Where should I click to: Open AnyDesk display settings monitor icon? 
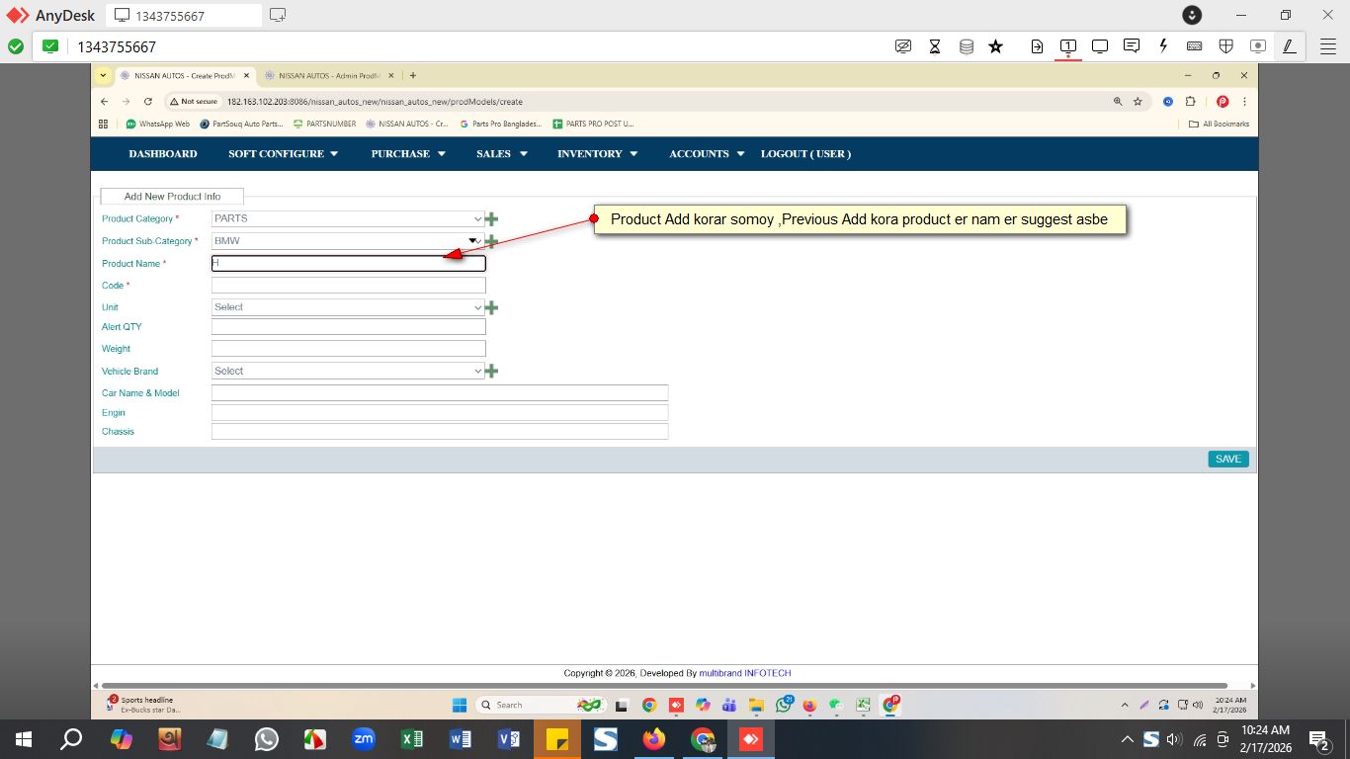[1100, 46]
